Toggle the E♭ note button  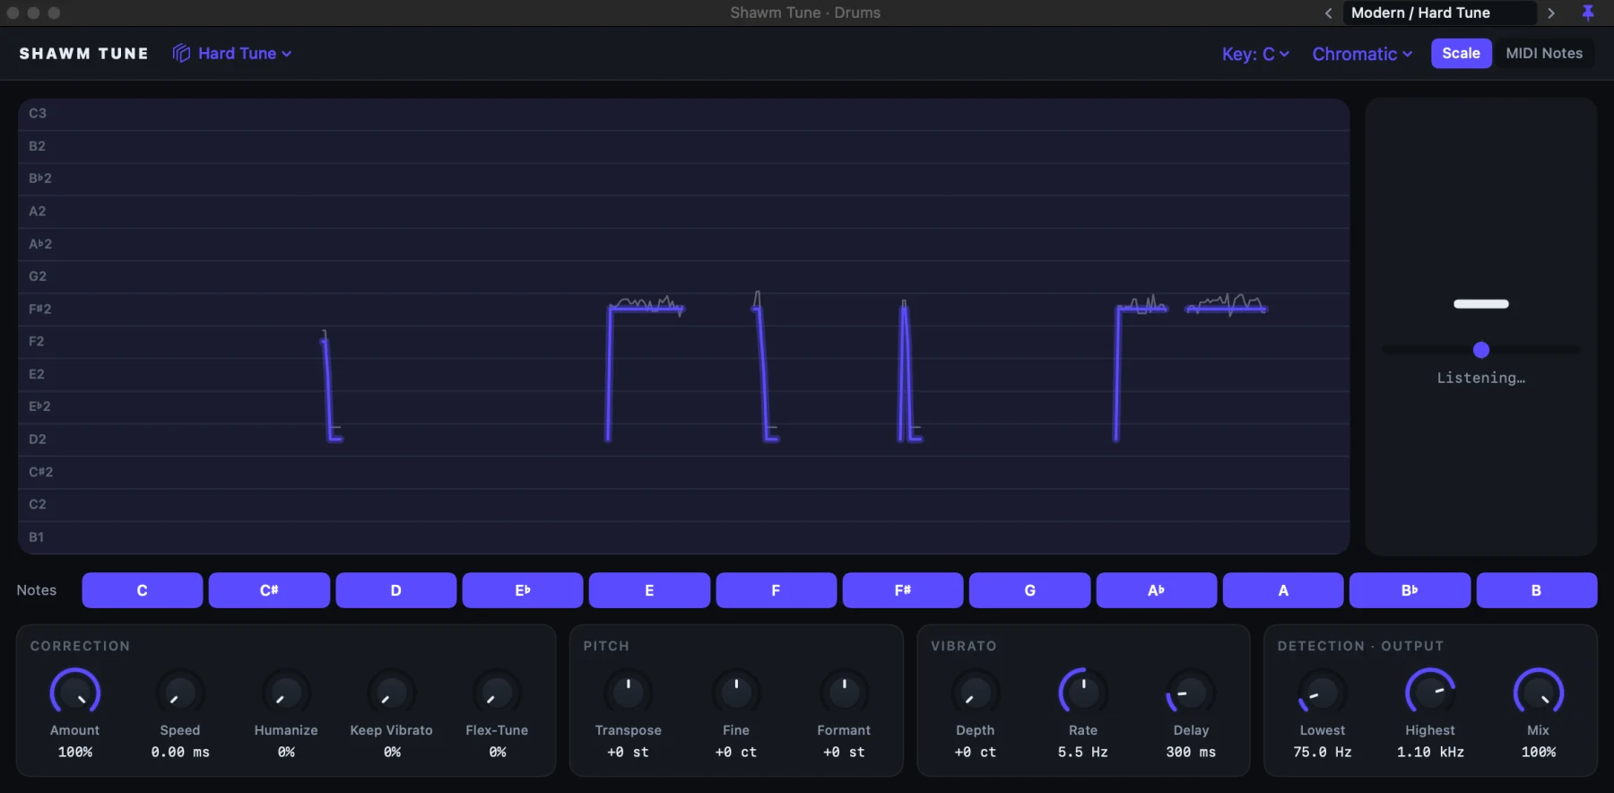[x=523, y=590]
